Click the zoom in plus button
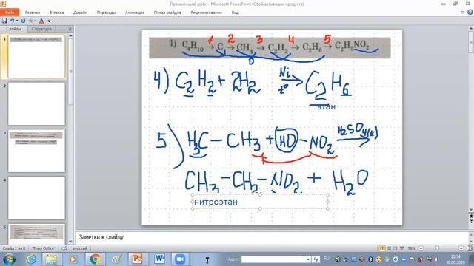Screen dimensions: 474x266 click(461, 248)
